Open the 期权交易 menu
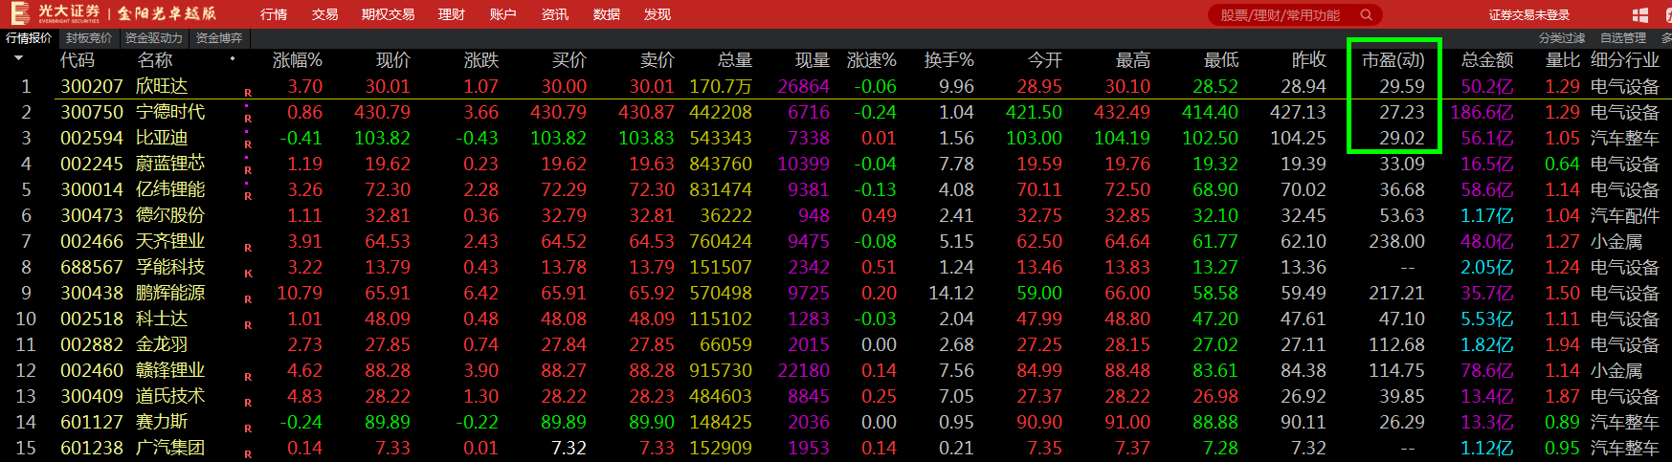This screenshot has height=462, width=1672. [x=388, y=14]
